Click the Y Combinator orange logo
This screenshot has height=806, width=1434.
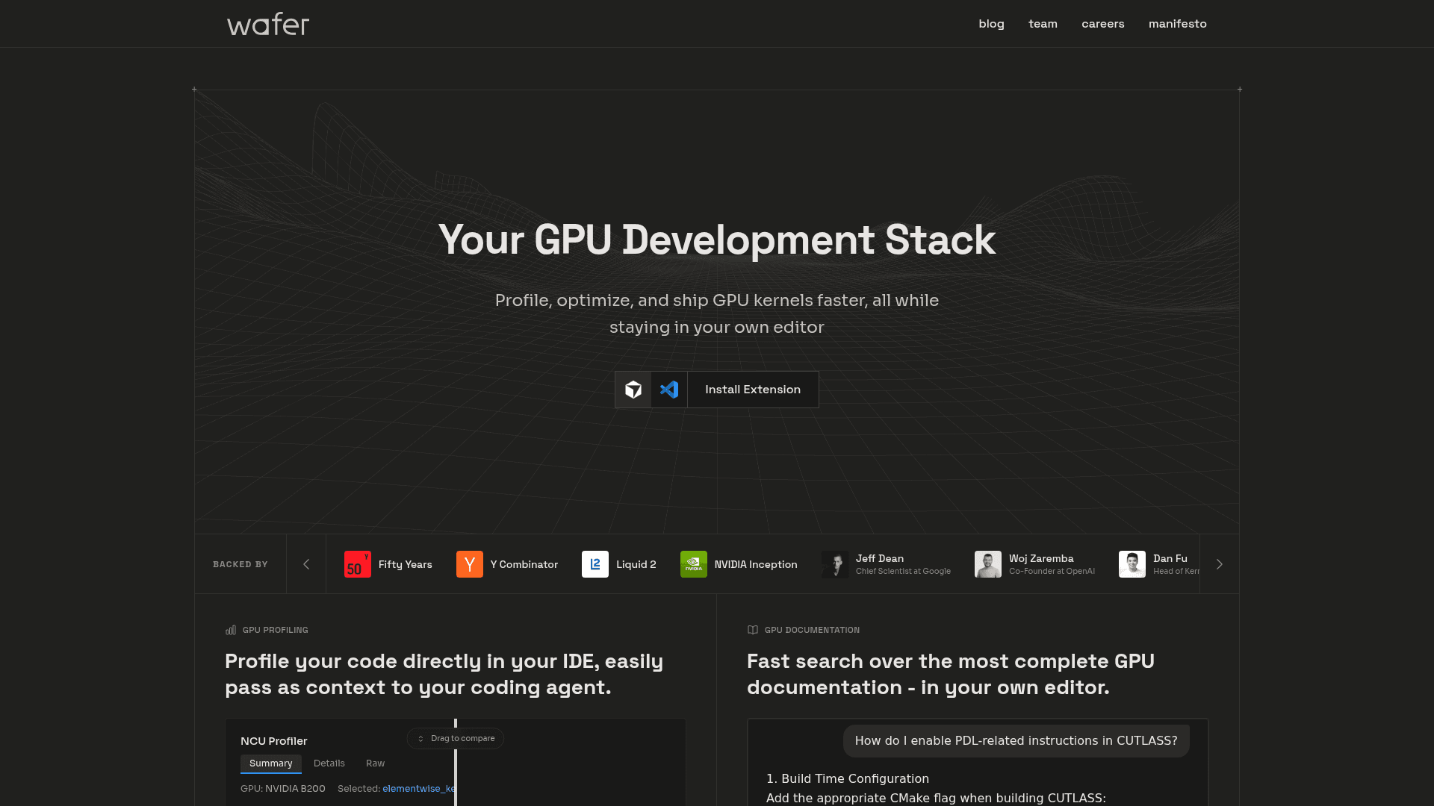click(469, 564)
